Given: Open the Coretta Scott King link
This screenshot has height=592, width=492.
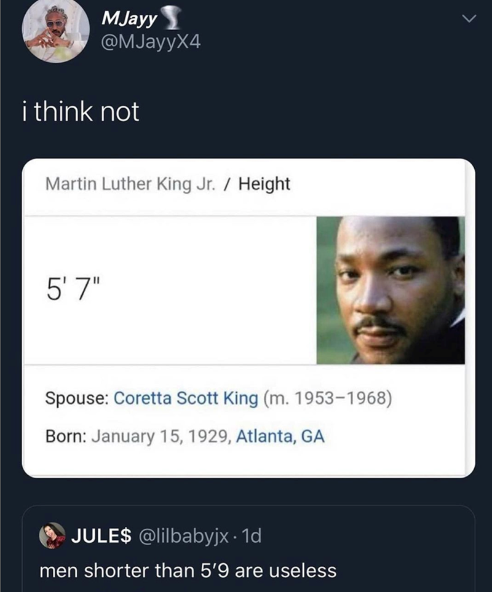Looking at the screenshot, I should [186, 398].
